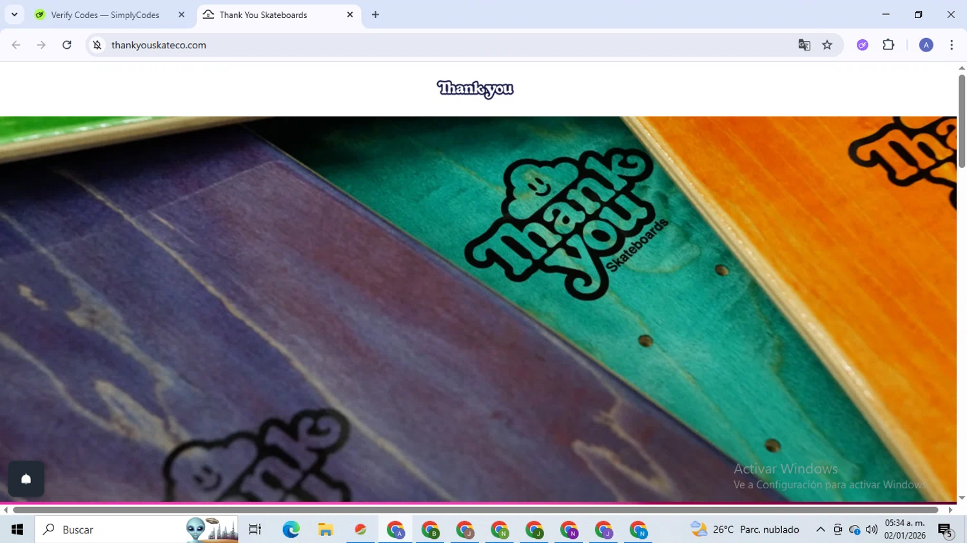Close the Thank You Skateboards tab
Image resolution: width=967 pixels, height=543 pixels.
350,15
